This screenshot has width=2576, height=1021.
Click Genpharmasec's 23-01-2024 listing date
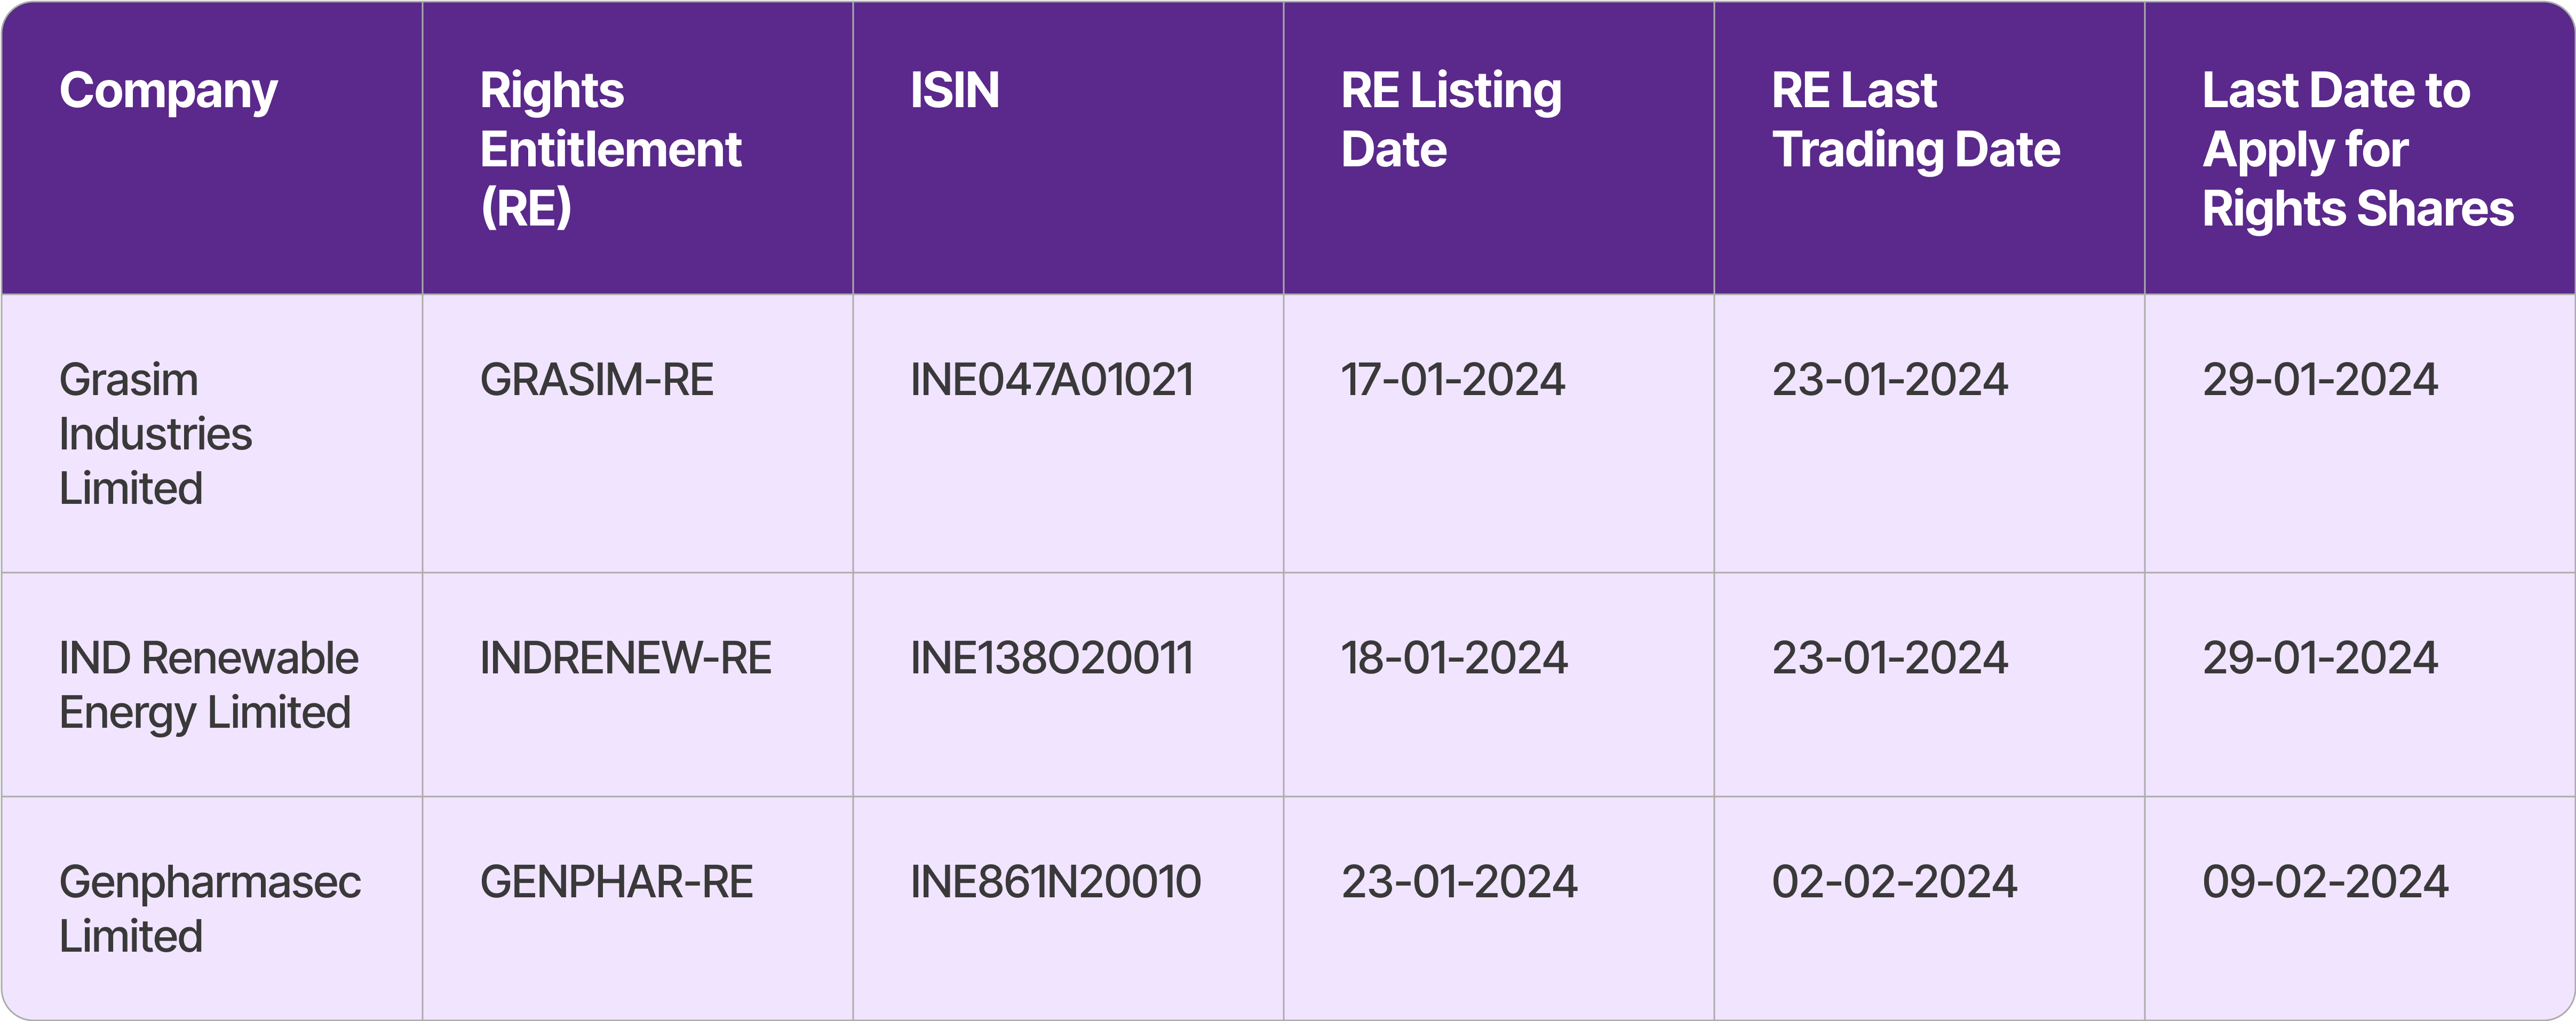(1459, 882)
